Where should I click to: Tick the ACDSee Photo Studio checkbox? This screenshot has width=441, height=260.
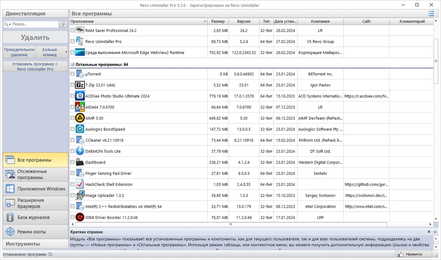point(72,96)
